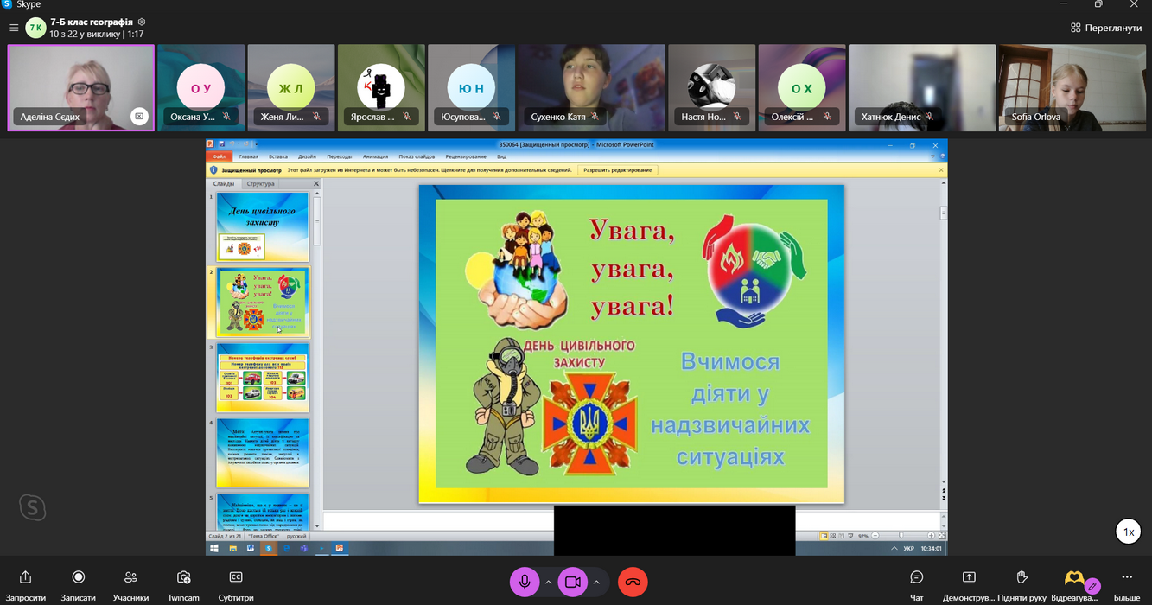Open the hamburger menu next to call title
The height and width of the screenshot is (605, 1152).
pos(13,28)
